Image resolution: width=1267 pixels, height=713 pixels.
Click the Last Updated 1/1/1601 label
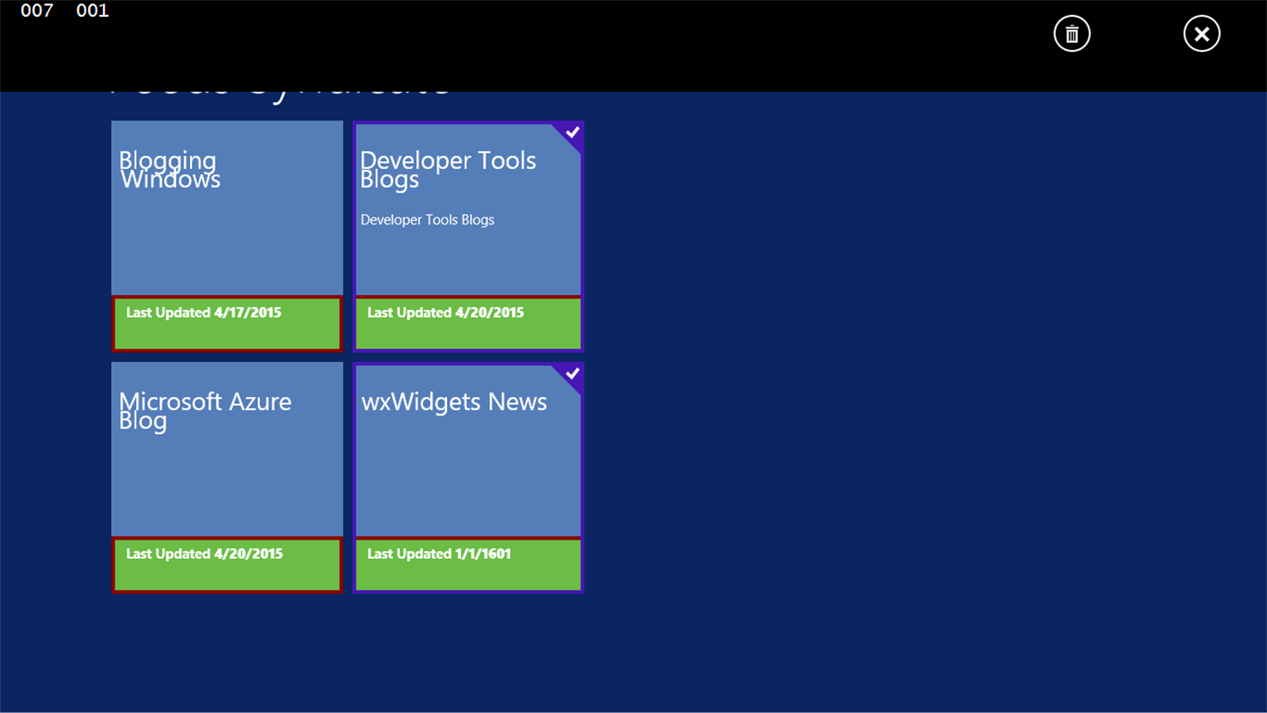pos(439,554)
